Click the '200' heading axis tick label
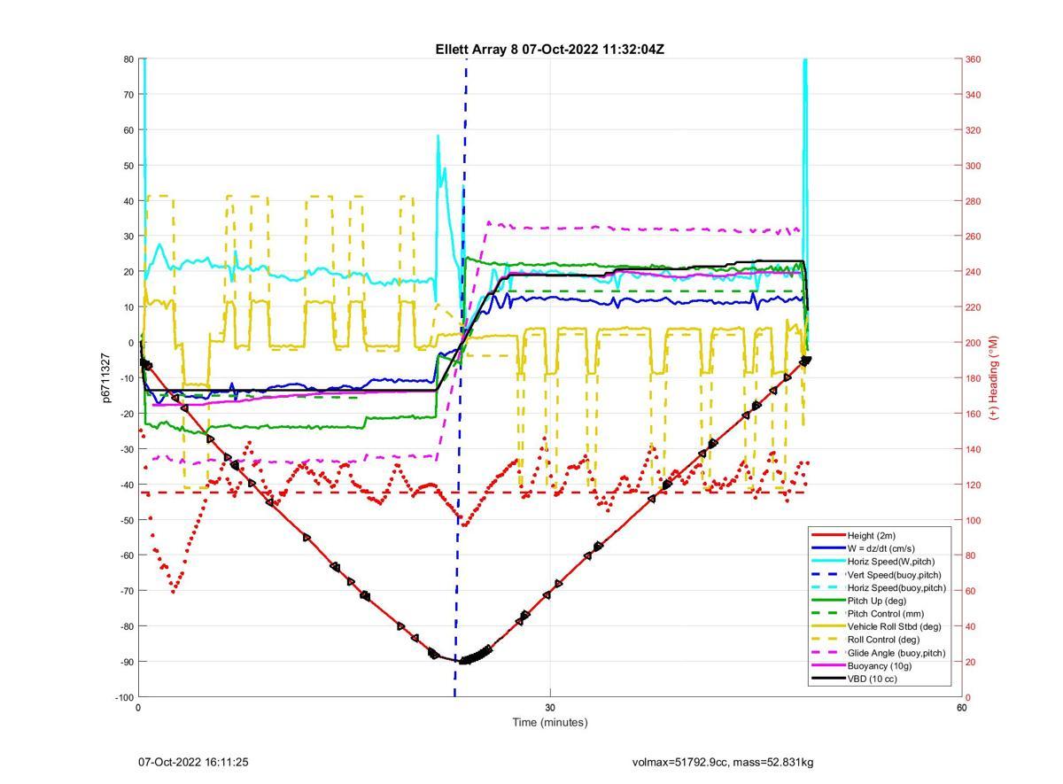Image resolution: width=1063 pixels, height=784 pixels. [x=974, y=343]
